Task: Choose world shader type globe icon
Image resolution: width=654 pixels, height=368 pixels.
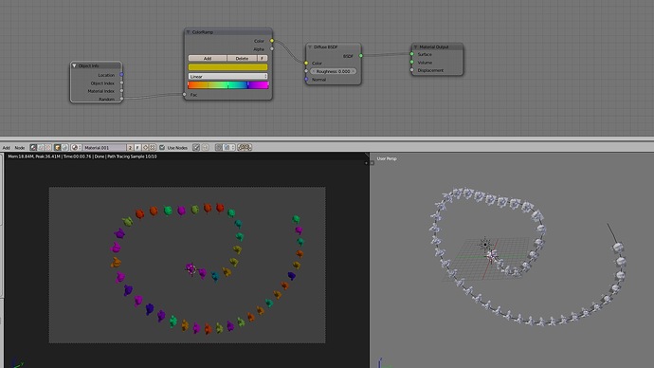Action: pos(64,147)
